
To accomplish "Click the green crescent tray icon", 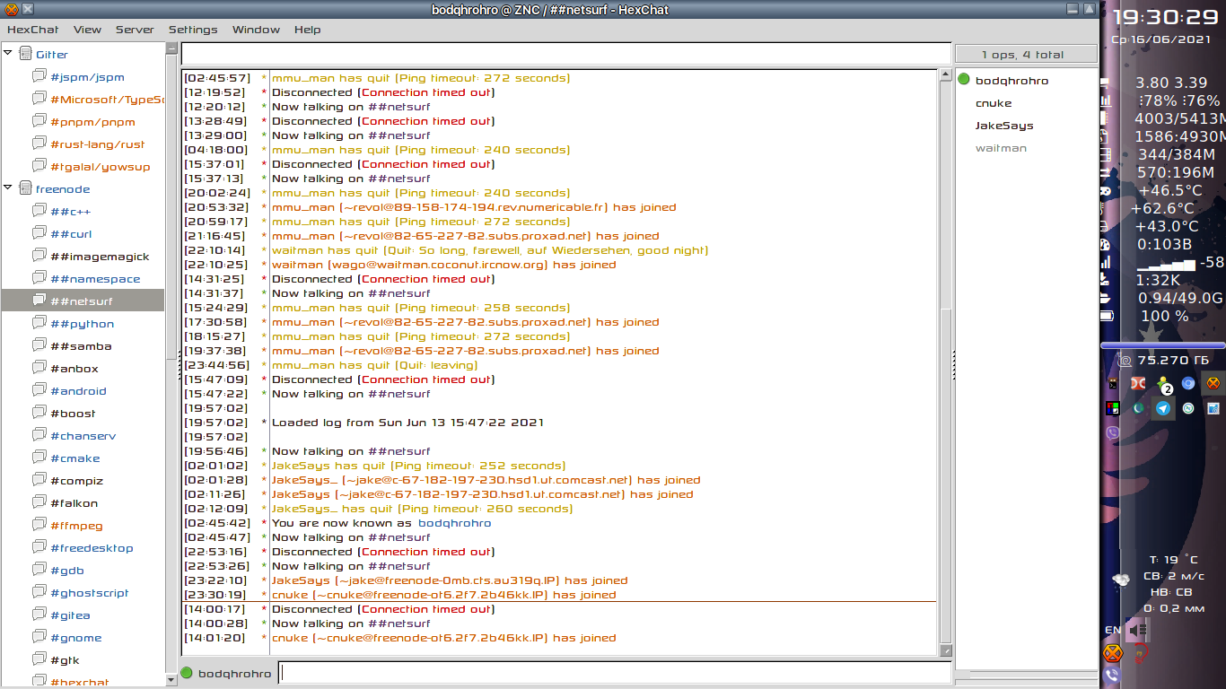I will [1138, 408].
